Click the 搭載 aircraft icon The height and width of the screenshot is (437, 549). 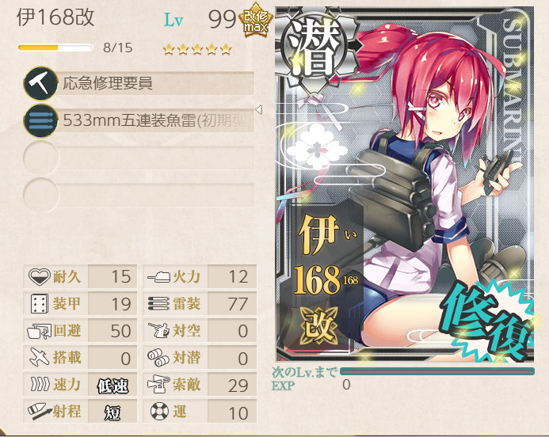pyautogui.click(x=40, y=358)
